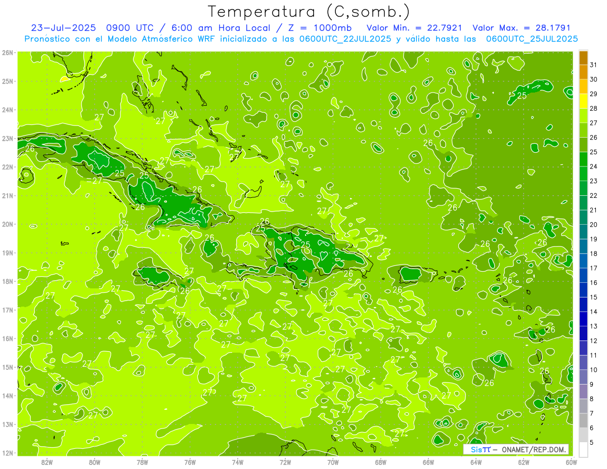Pick the yellow swatch between legend 28 and 29
This screenshot has width=607, height=469.
click(583, 102)
